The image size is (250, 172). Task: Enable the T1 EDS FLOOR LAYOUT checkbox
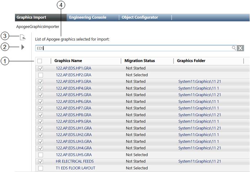tap(40, 168)
